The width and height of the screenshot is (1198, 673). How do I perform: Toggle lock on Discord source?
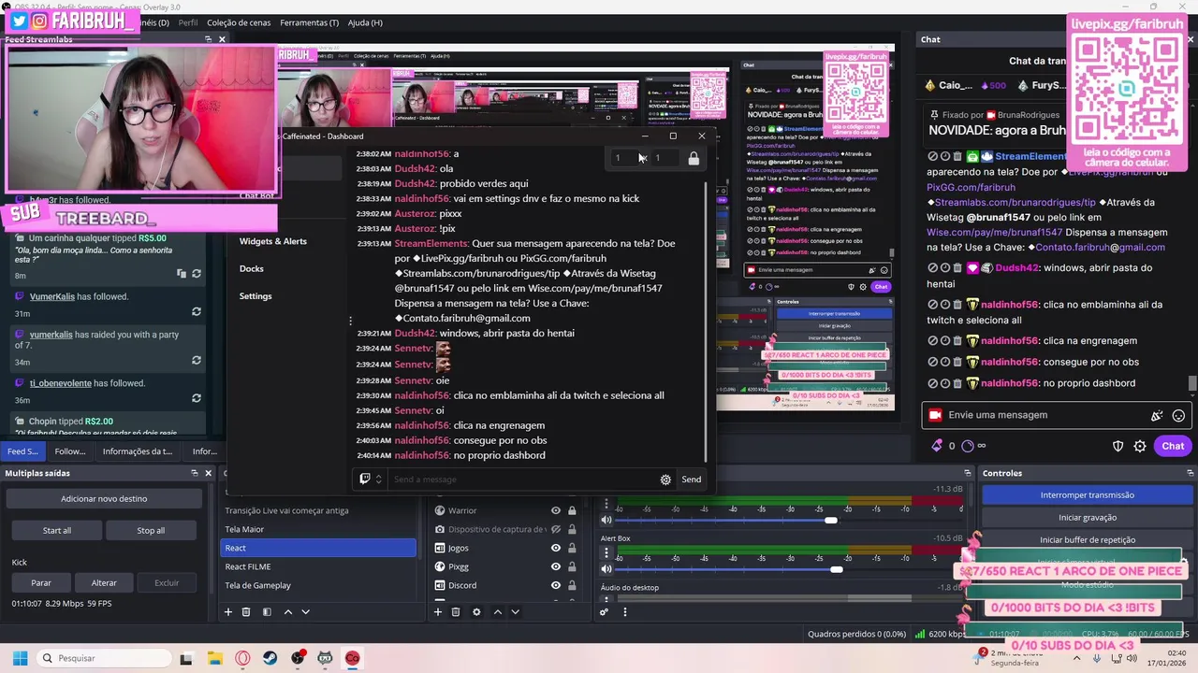[x=572, y=585]
